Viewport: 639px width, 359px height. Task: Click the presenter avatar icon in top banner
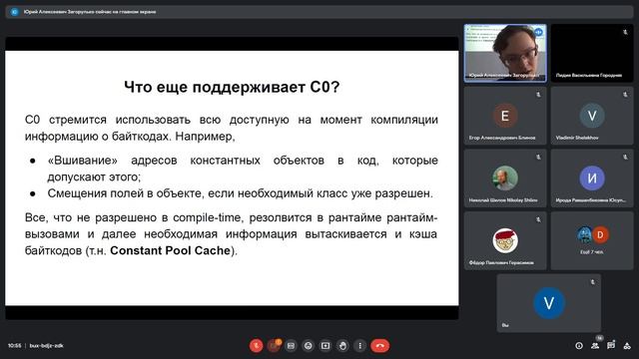15,12
